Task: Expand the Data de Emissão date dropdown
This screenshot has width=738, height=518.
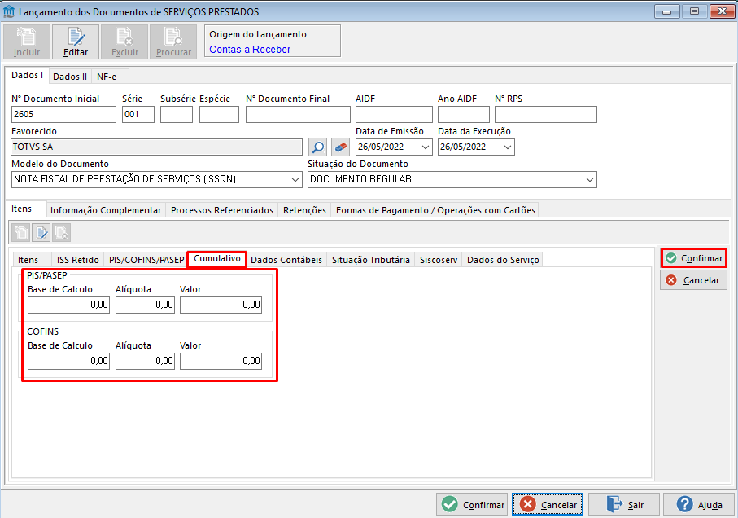Action: (425, 147)
